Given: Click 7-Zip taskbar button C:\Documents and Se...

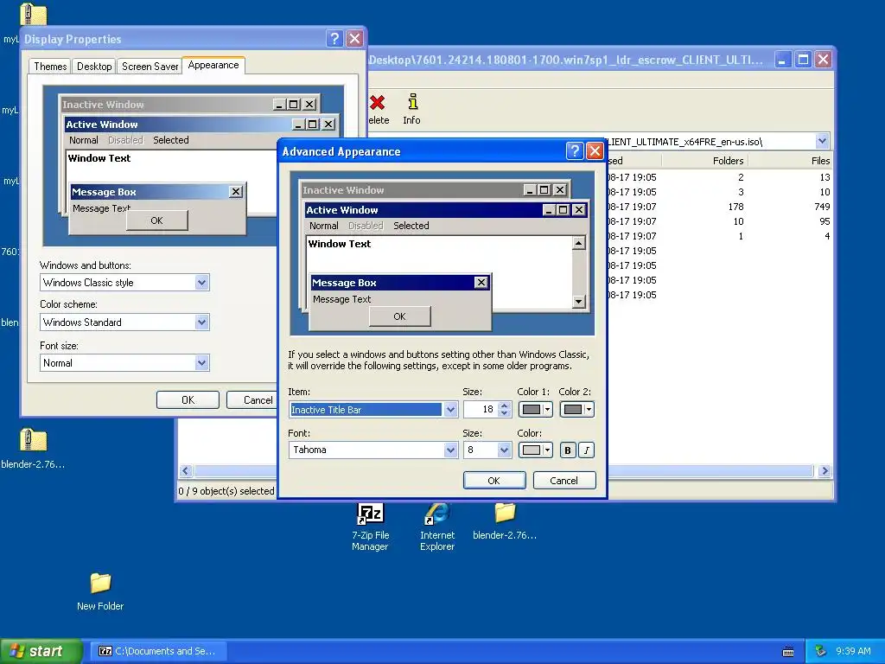Looking at the screenshot, I should pyautogui.click(x=158, y=651).
